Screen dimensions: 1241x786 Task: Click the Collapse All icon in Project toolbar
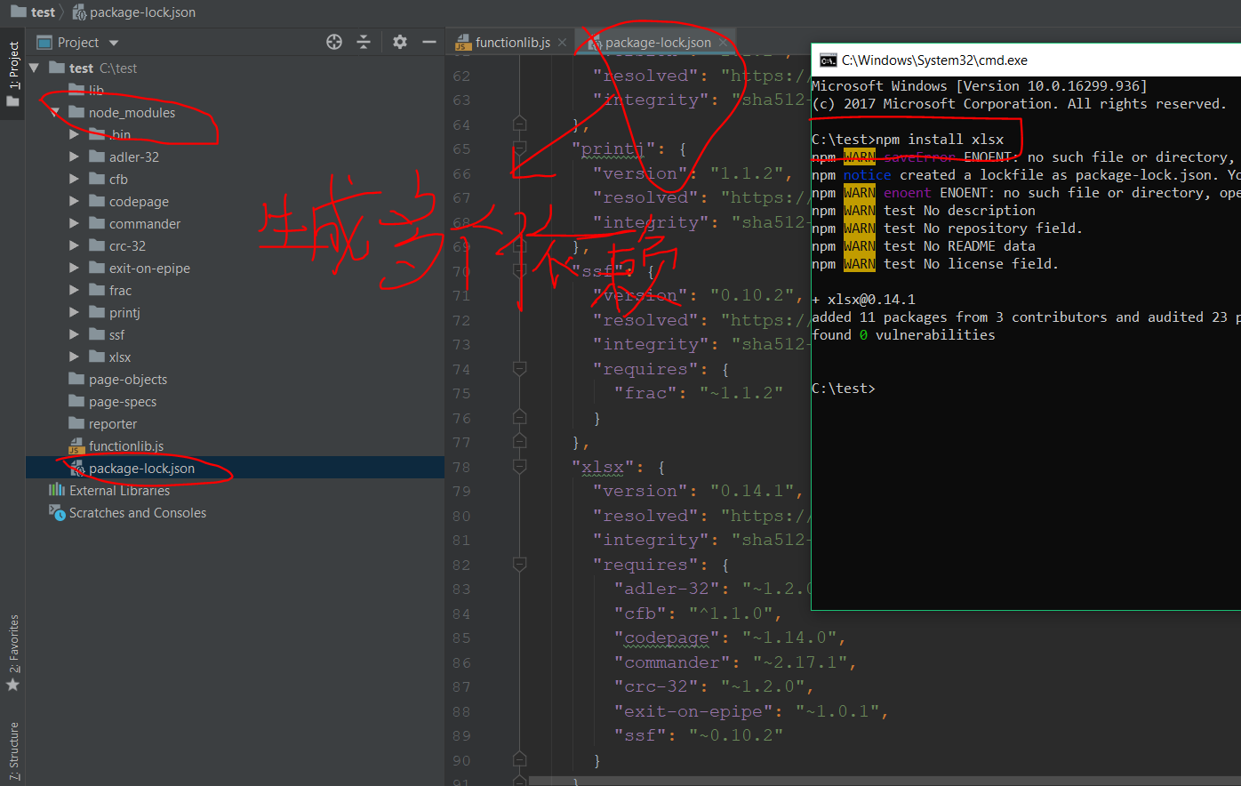[x=364, y=42]
